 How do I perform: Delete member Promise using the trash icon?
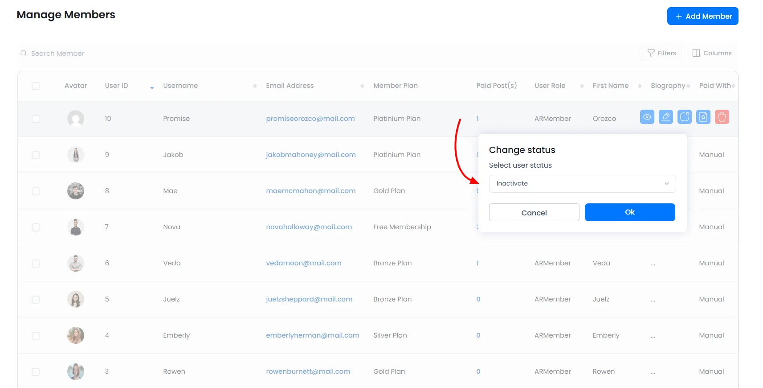click(722, 117)
